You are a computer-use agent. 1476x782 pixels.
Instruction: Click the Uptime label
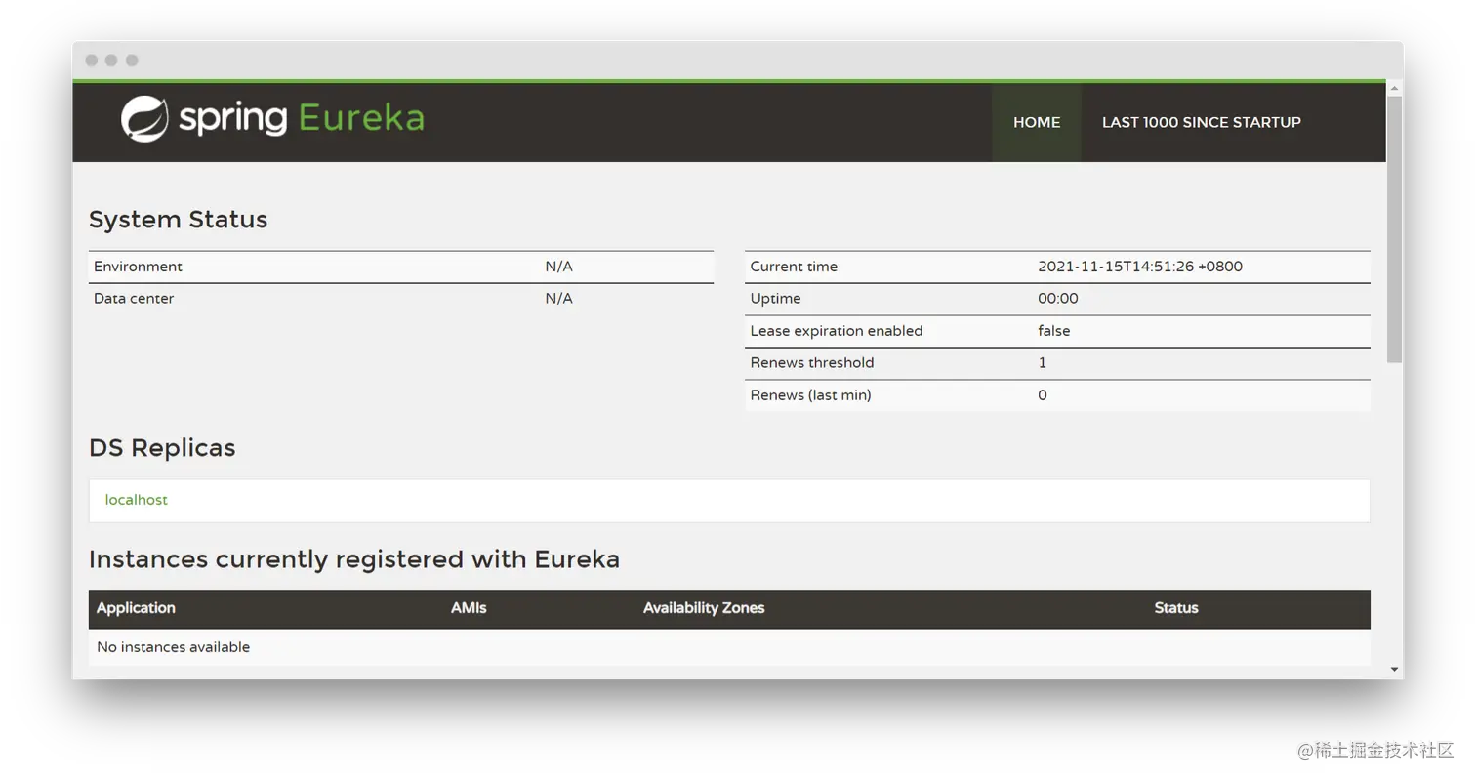(775, 299)
